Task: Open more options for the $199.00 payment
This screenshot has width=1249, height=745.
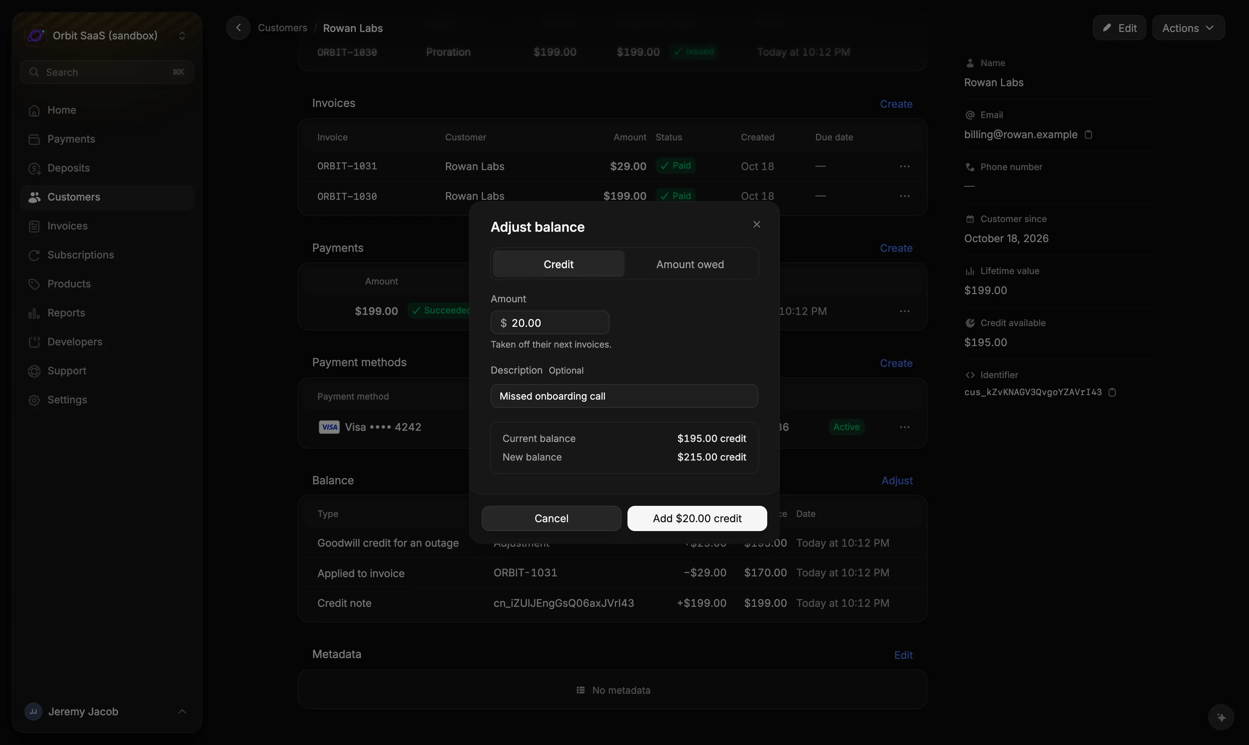Action: (x=904, y=311)
